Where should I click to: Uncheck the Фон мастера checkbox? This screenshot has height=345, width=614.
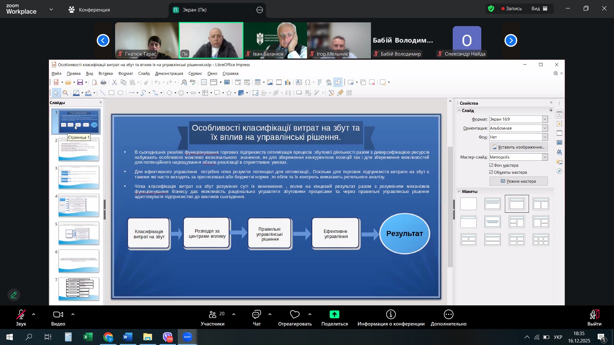[x=491, y=165]
